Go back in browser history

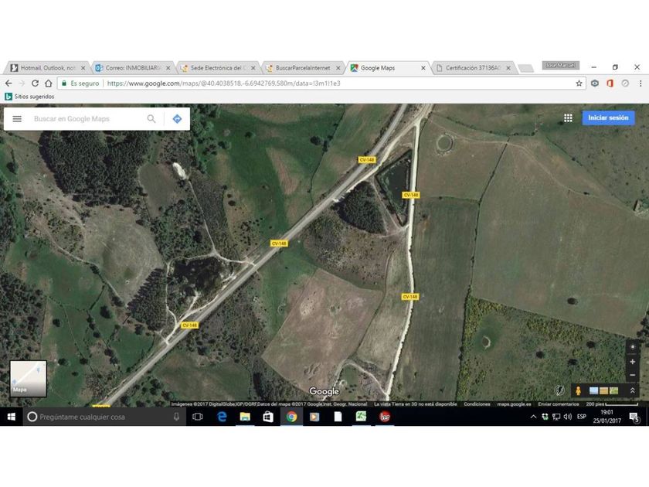pyautogui.click(x=8, y=83)
